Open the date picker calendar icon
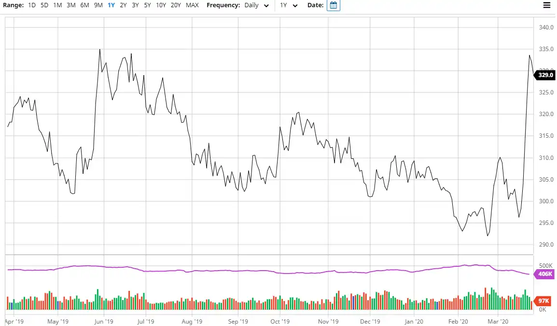Image resolution: width=557 pixels, height=326 pixels. point(333,5)
